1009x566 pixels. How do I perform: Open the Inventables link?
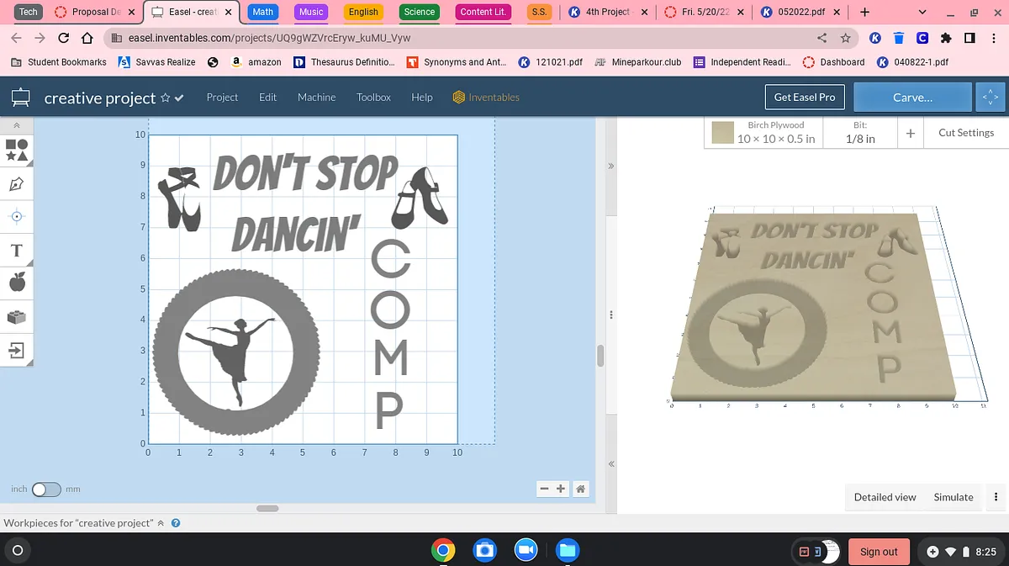486,98
